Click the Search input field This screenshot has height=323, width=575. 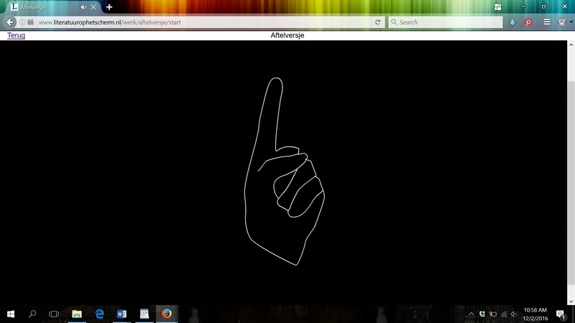pyautogui.click(x=445, y=22)
